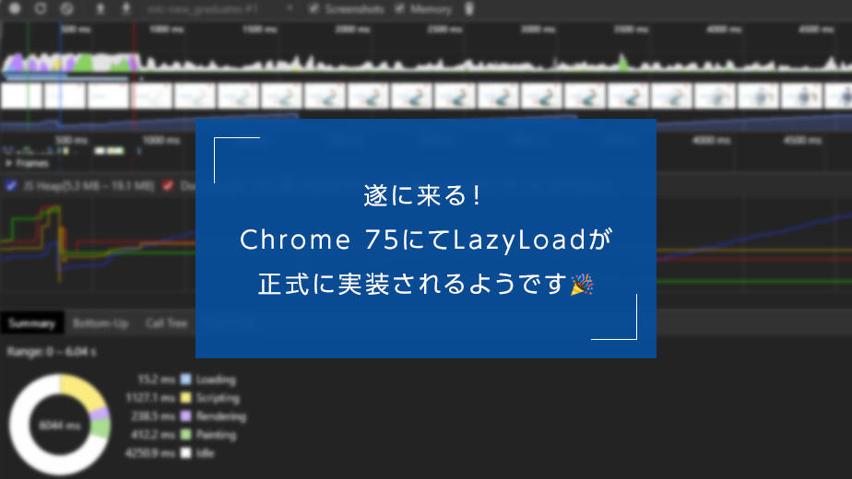Click the 4000 ms marker in the lower timeline ruler
This screenshot has width=852, height=479.
click(711, 141)
